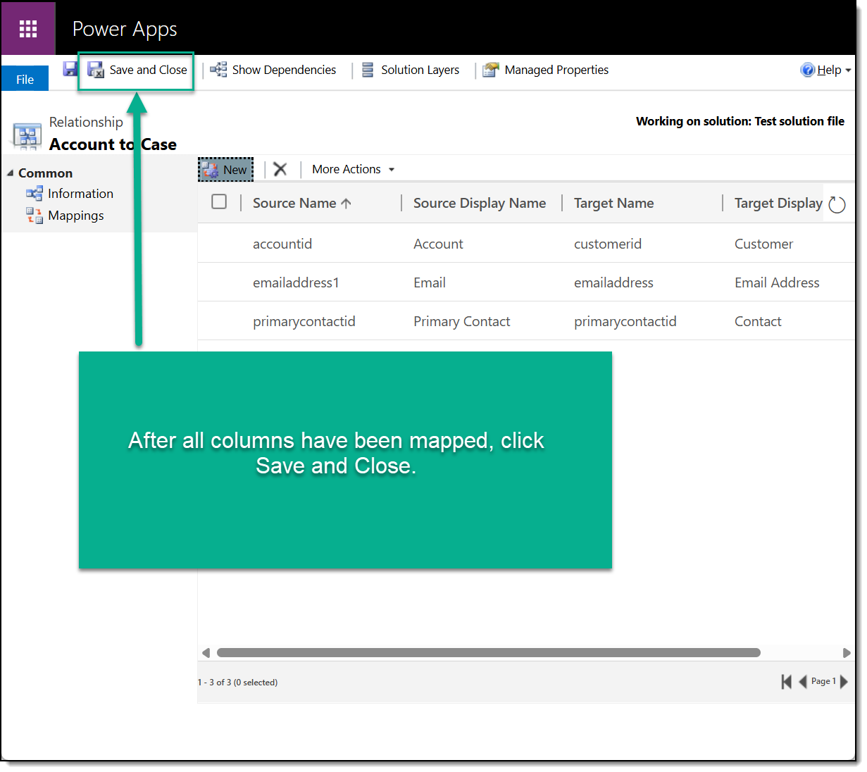Select Mappings in the left navigation
867x772 pixels.
tap(75, 216)
